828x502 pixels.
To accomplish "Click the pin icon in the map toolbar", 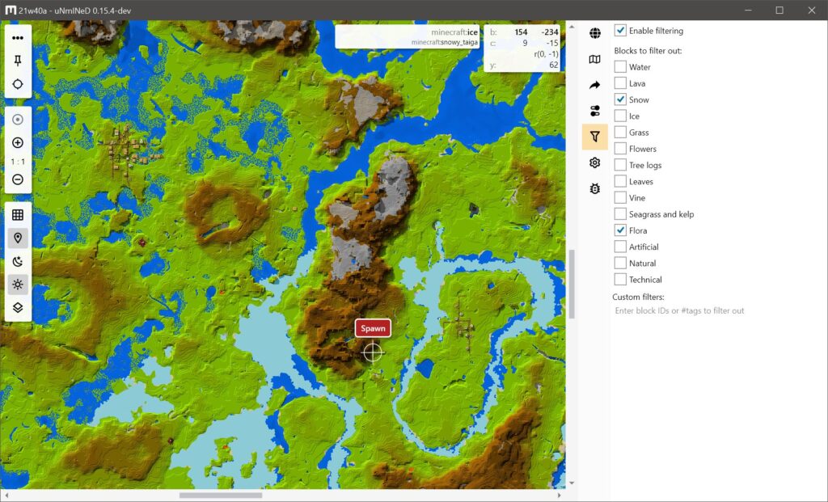I will (x=18, y=61).
